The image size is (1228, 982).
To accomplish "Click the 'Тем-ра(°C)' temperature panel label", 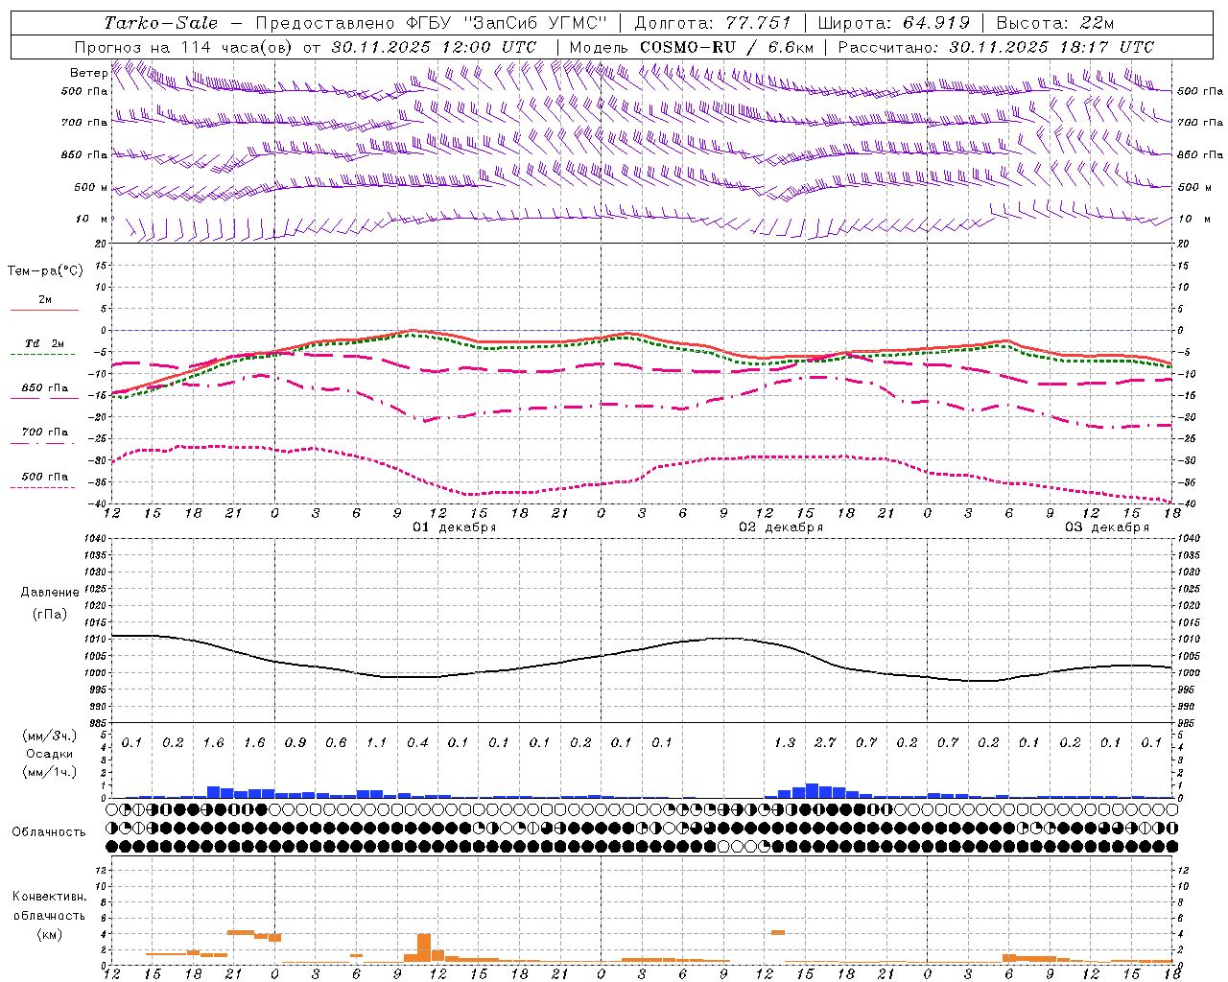I will pos(45,271).
